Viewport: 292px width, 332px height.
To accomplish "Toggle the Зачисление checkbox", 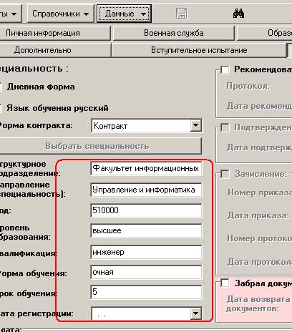I will pos(225,174).
